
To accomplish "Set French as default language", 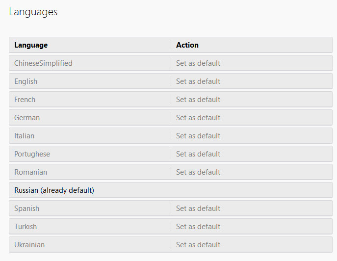I will [x=198, y=100].
